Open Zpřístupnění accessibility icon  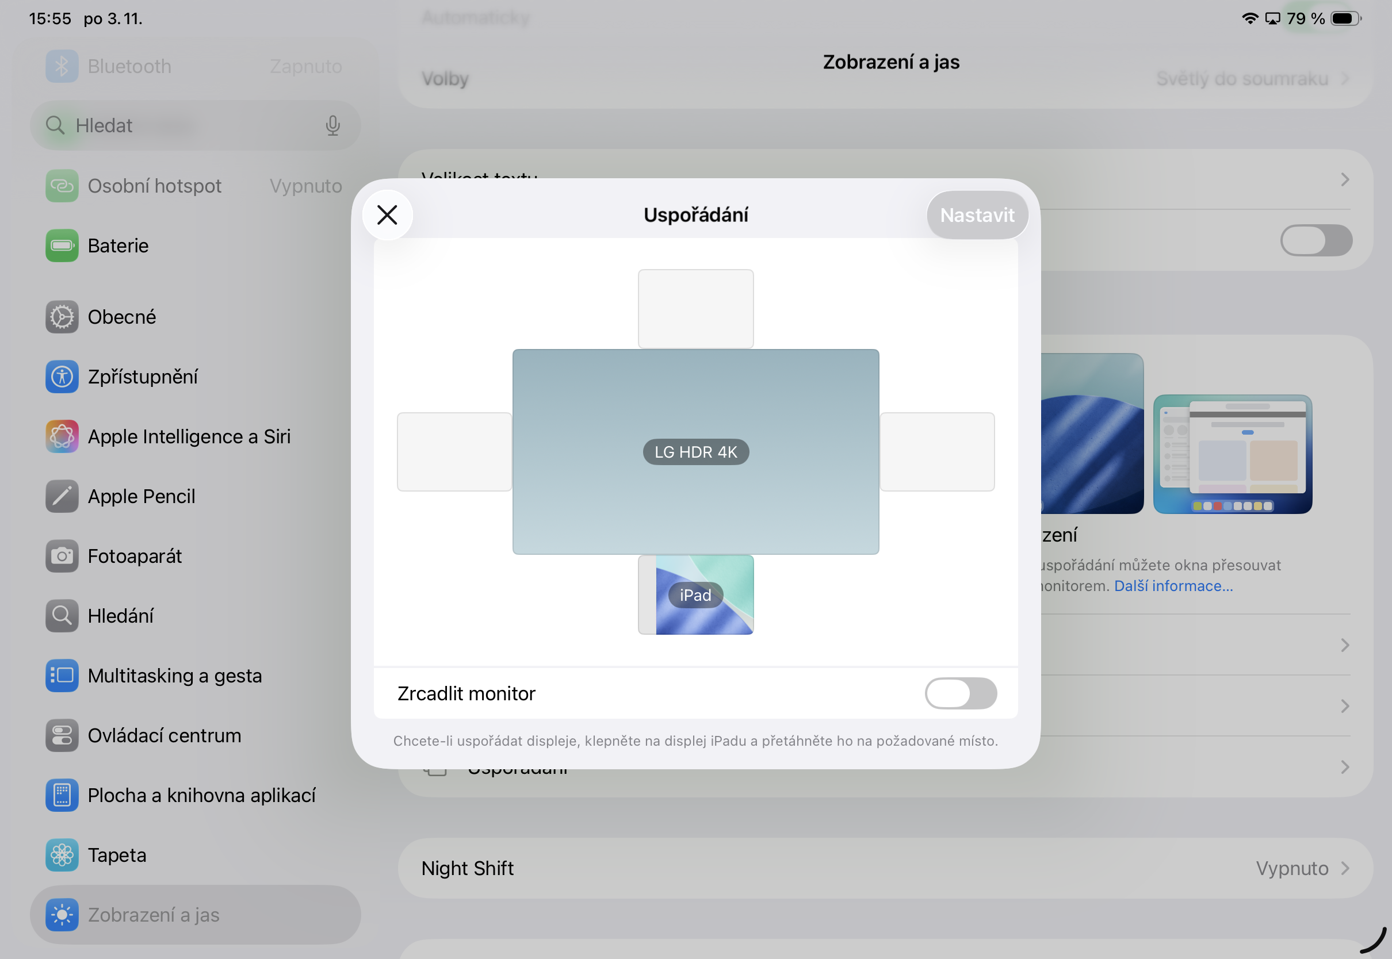[x=62, y=377]
